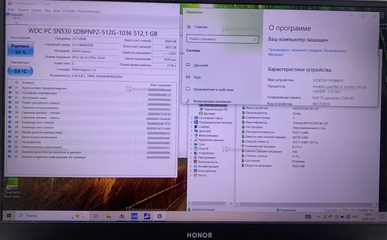Image resolution: width=387 pixels, height=240 pixels.
Task: Click Мультимедиа icon in AIDA64 tree
Action: tap(196, 135)
